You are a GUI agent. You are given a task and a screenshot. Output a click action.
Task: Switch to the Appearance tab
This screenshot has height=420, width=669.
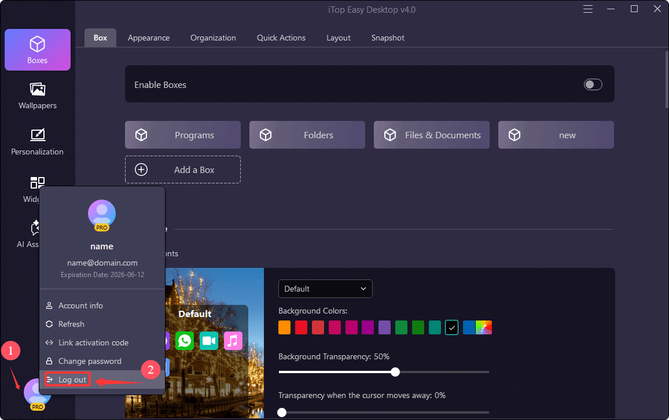tap(149, 38)
